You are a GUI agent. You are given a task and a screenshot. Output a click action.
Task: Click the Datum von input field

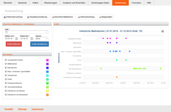(x=10, y=39)
